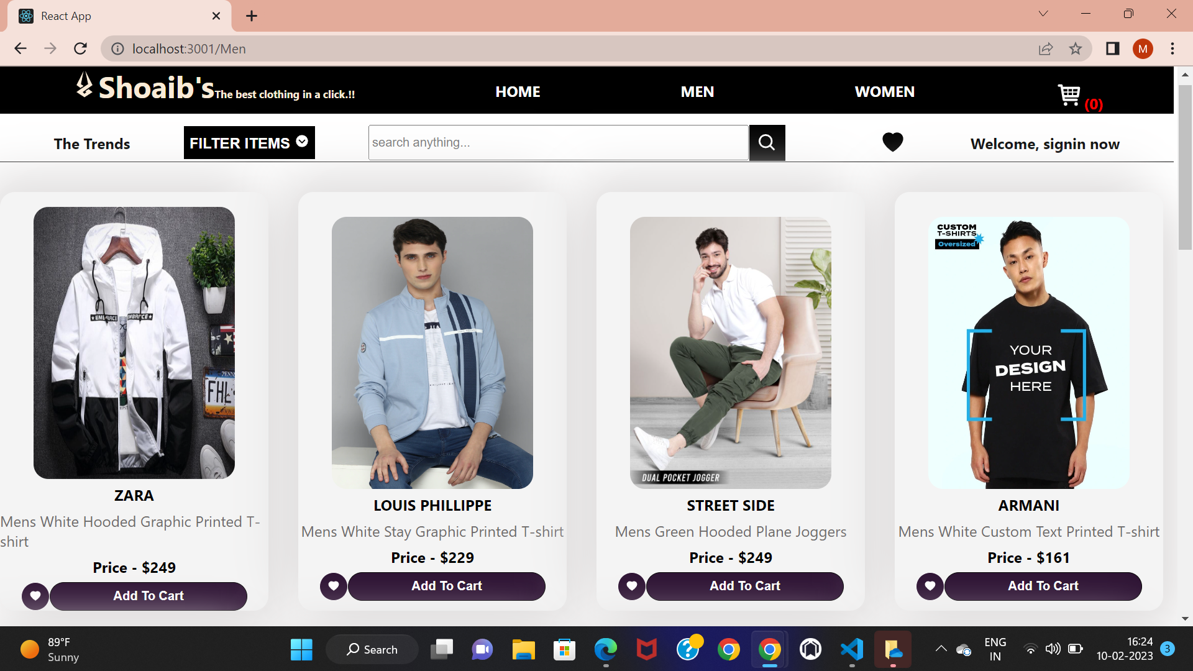Screen dimensions: 1193x671
Task: Toggle the wishlist heart beside Welcome text
Action: tap(893, 142)
